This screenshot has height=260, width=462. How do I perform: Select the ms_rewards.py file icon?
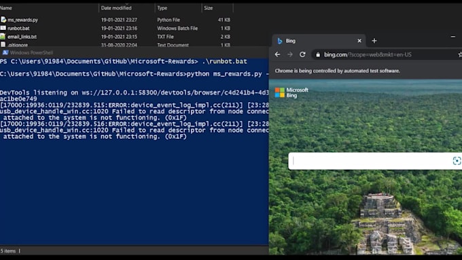pos(3,20)
